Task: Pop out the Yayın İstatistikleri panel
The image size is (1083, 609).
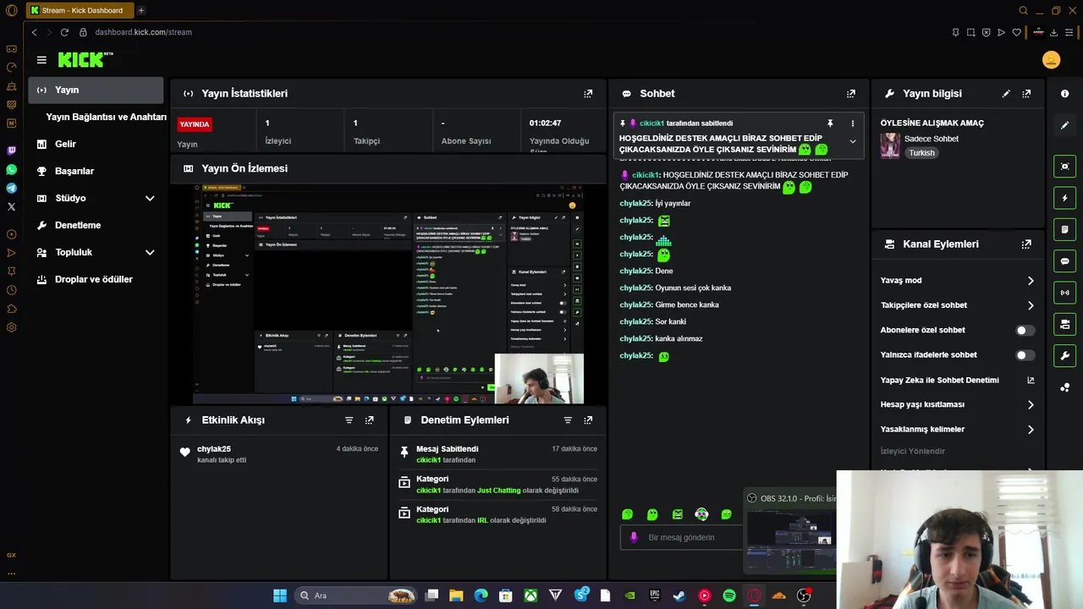Action: pos(588,94)
